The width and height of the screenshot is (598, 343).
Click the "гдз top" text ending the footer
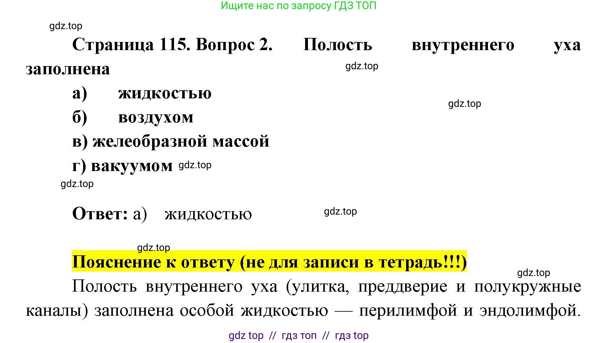352,335
